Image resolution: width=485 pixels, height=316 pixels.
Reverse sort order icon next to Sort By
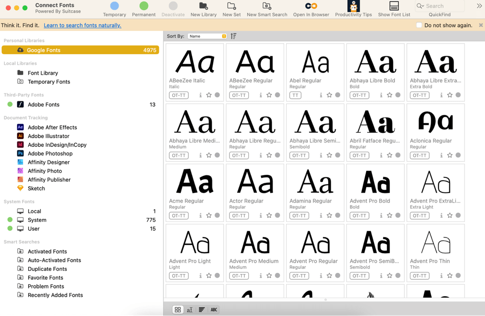pyautogui.click(x=234, y=36)
